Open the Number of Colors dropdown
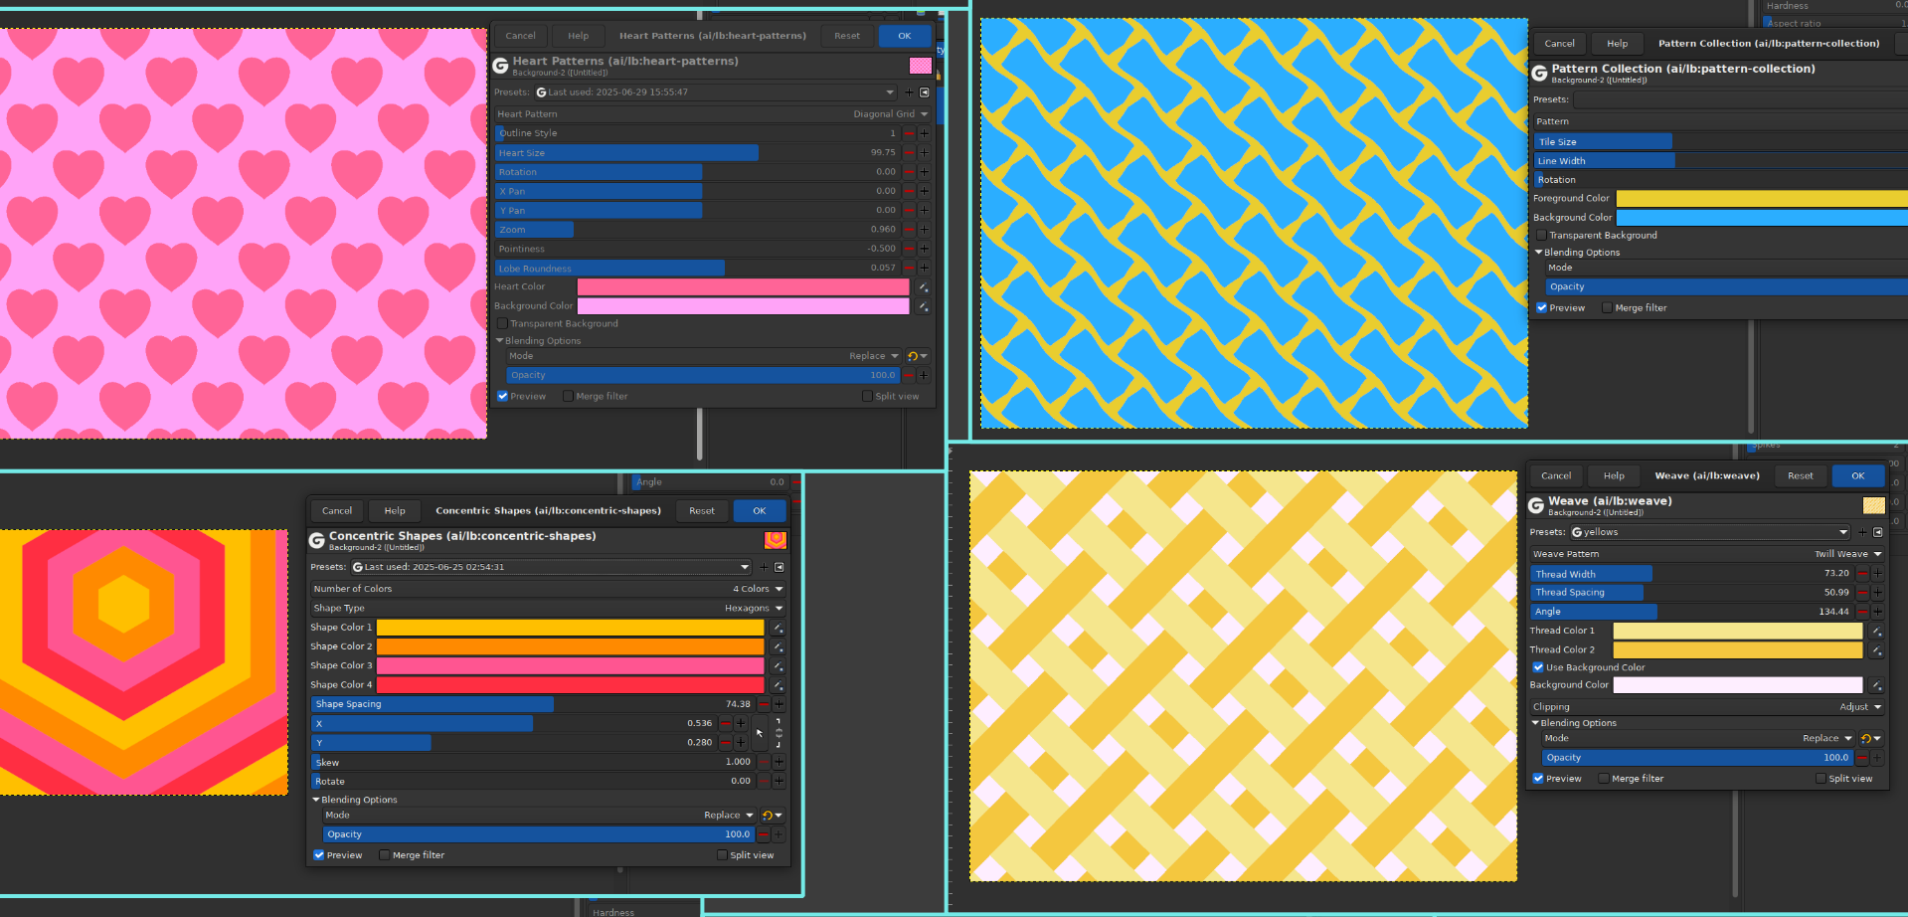The height and width of the screenshot is (917, 1908). pyautogui.click(x=548, y=589)
